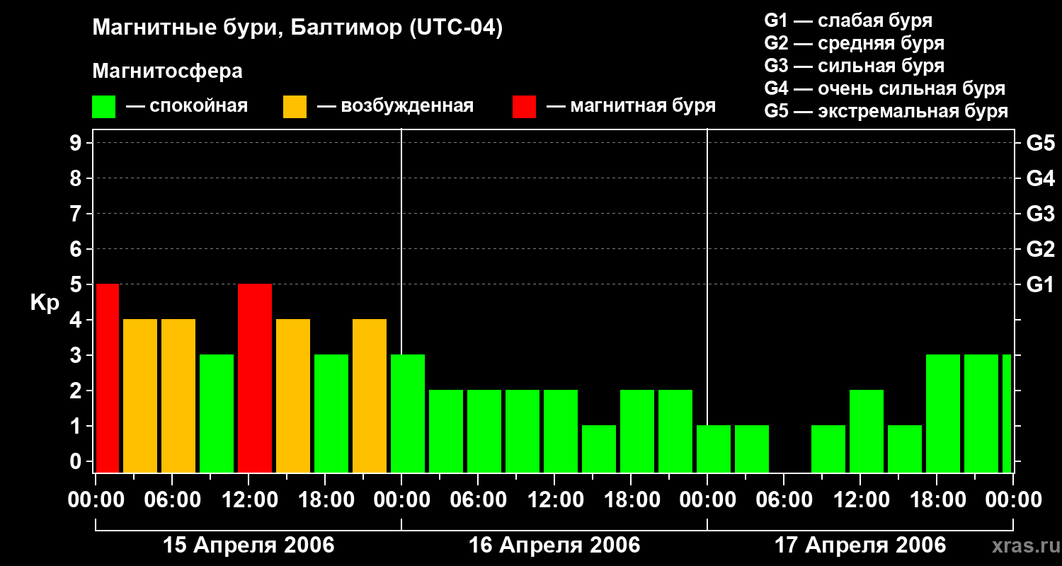Click the '18:00' time label for 17 April
The width and height of the screenshot is (1062, 566).
(937, 500)
